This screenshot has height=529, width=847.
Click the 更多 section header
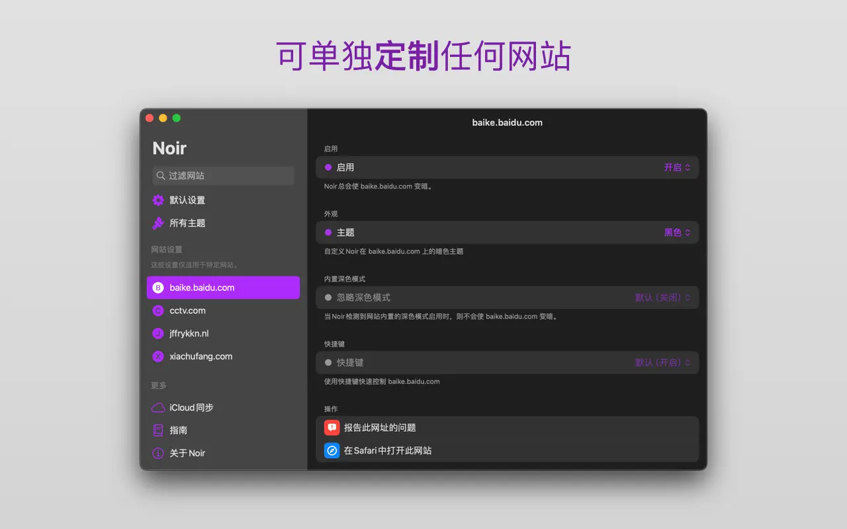159,386
